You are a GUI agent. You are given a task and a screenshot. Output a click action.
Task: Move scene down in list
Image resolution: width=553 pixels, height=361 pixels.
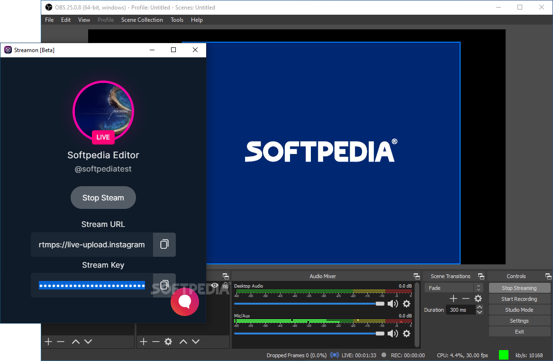(x=88, y=342)
